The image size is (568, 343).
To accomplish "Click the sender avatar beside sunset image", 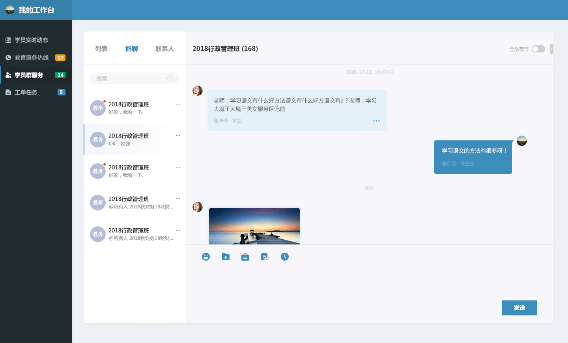I will (x=198, y=207).
